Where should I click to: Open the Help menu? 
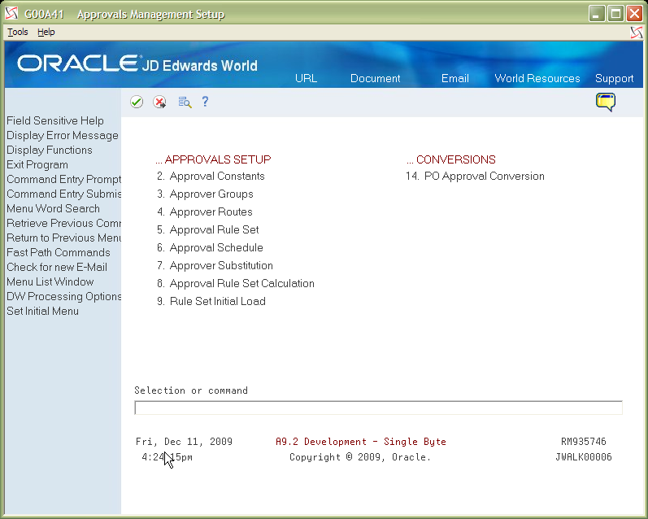[46, 32]
